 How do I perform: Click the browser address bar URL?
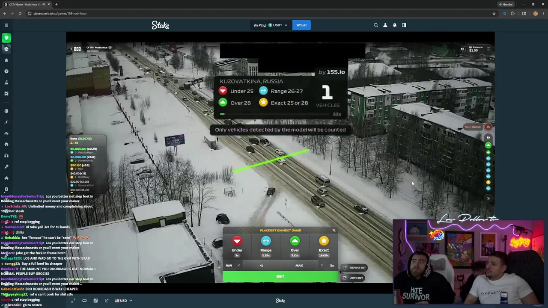pos(60,13)
